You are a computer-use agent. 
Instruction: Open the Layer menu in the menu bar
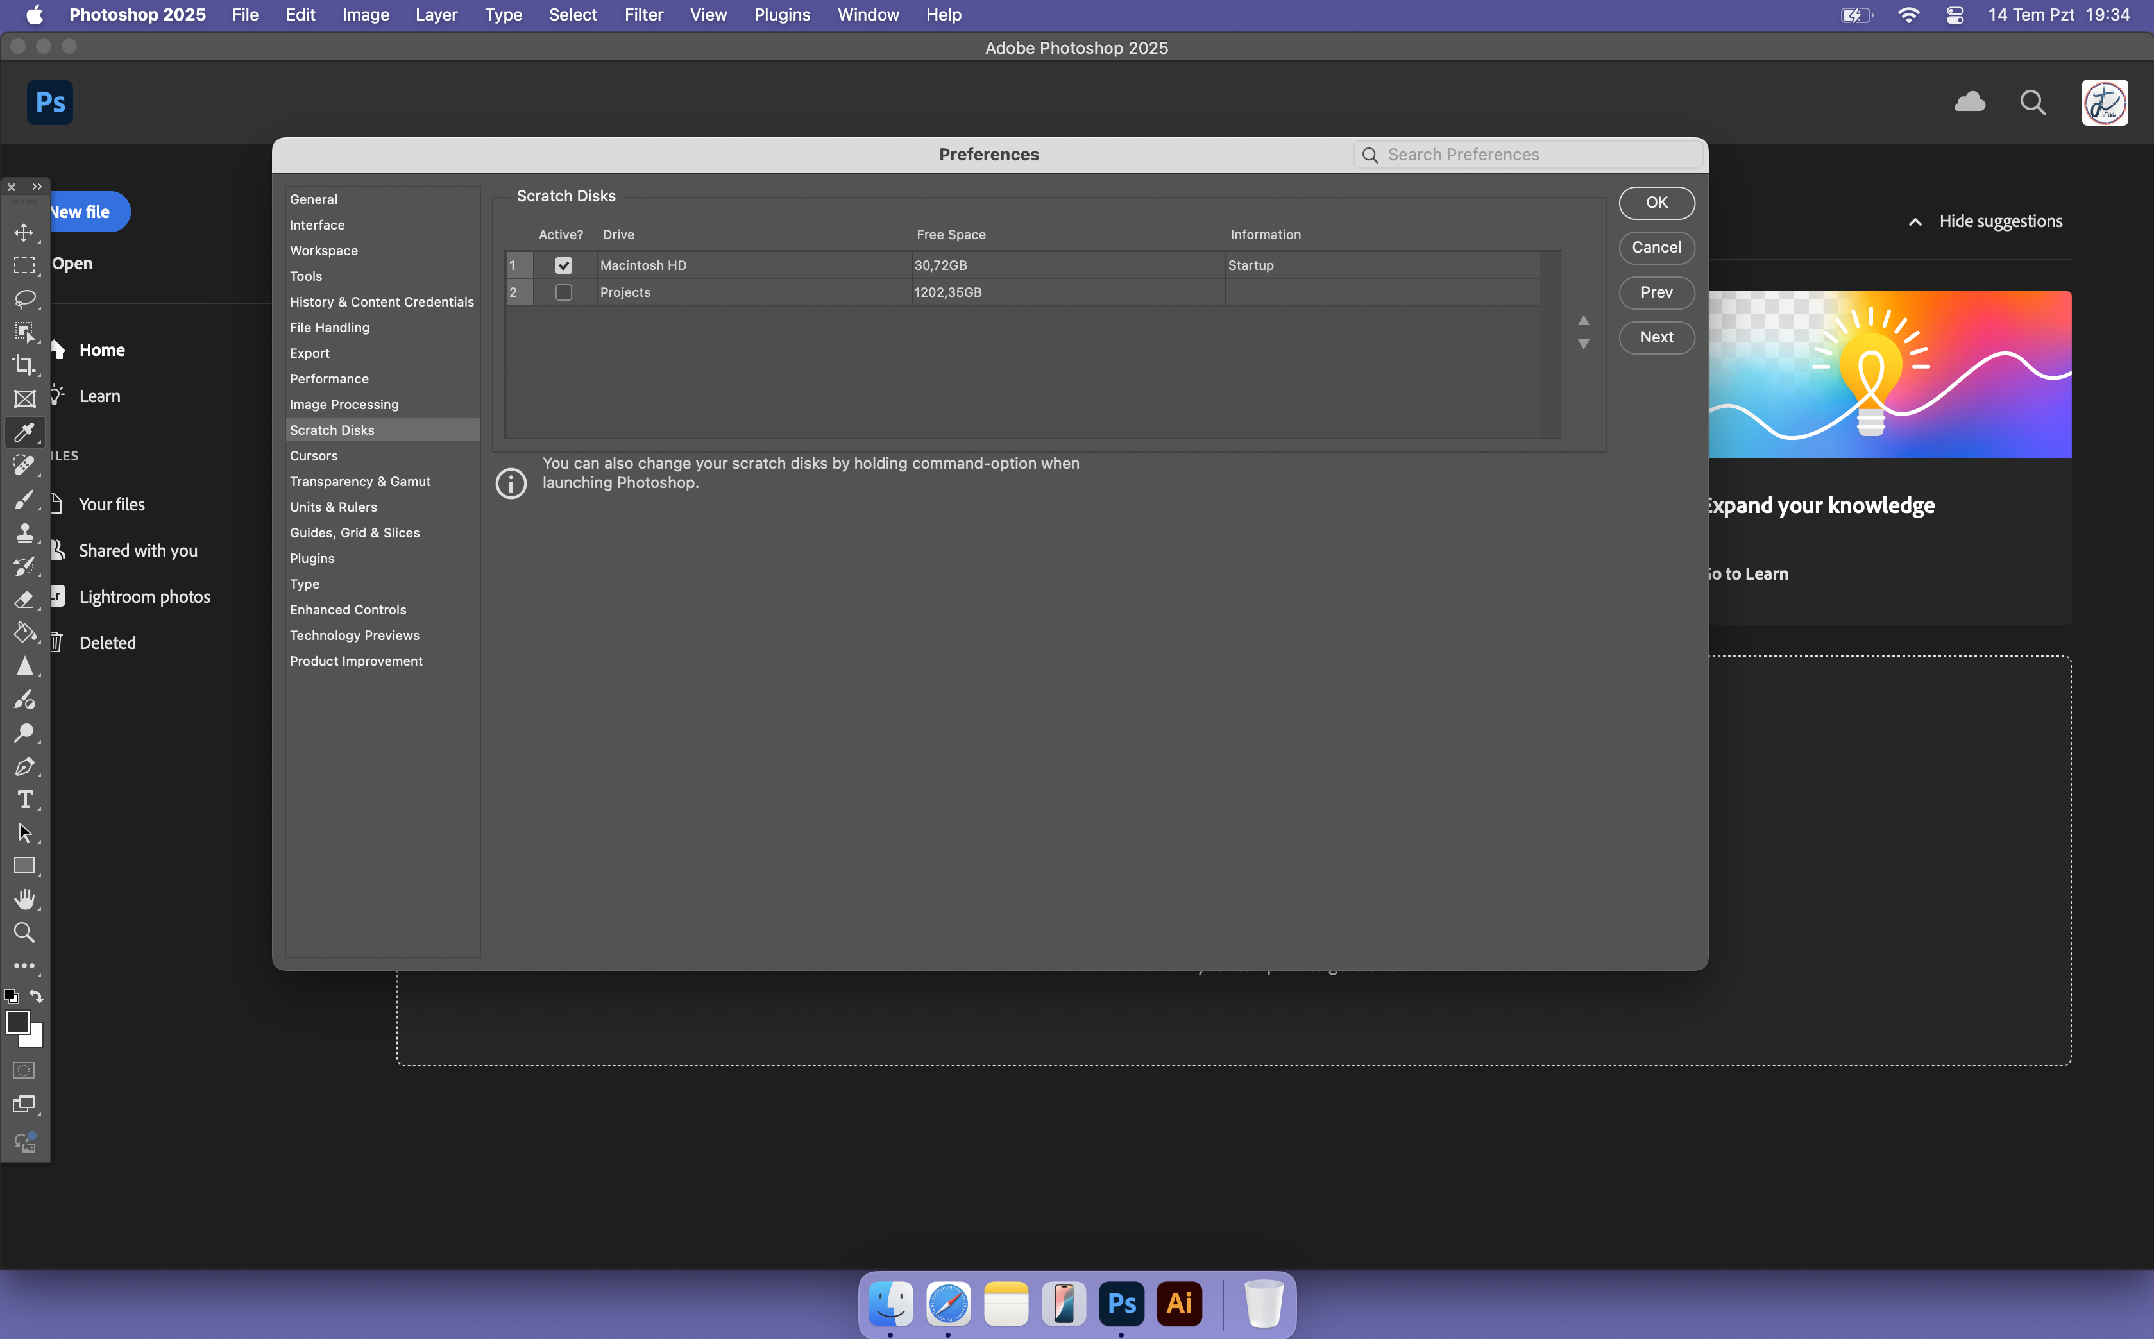click(436, 15)
